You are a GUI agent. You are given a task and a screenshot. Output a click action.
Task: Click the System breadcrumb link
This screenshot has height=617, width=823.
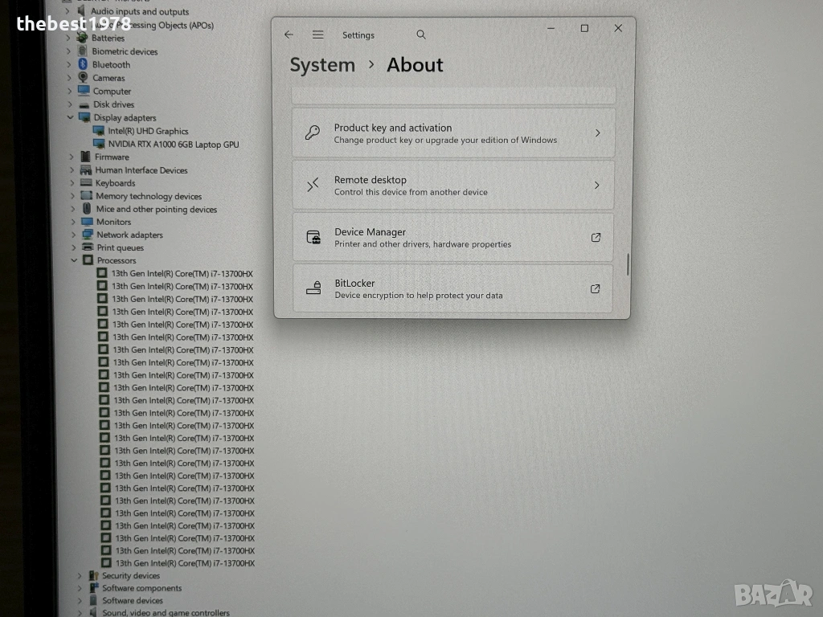(x=321, y=65)
